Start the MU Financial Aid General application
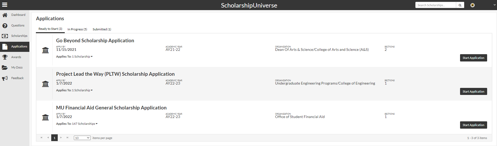497x146 pixels. tap(473, 125)
